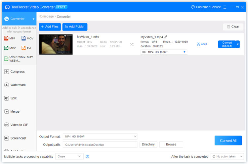Viewport: 248px width, 164px height.
Task: Click the Add Folder button
Action: pos(75,27)
